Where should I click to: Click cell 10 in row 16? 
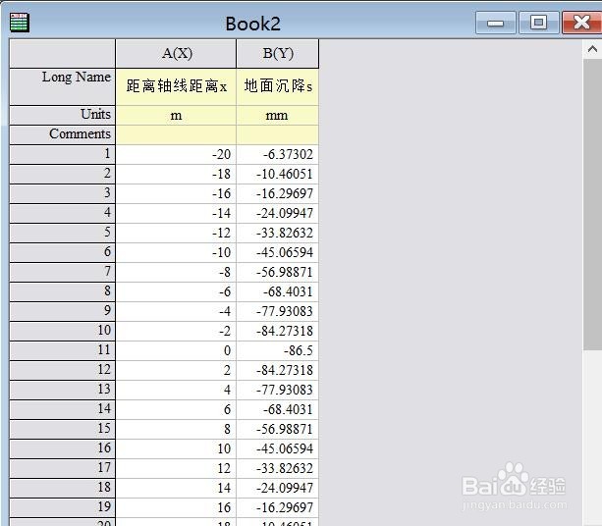click(x=176, y=448)
